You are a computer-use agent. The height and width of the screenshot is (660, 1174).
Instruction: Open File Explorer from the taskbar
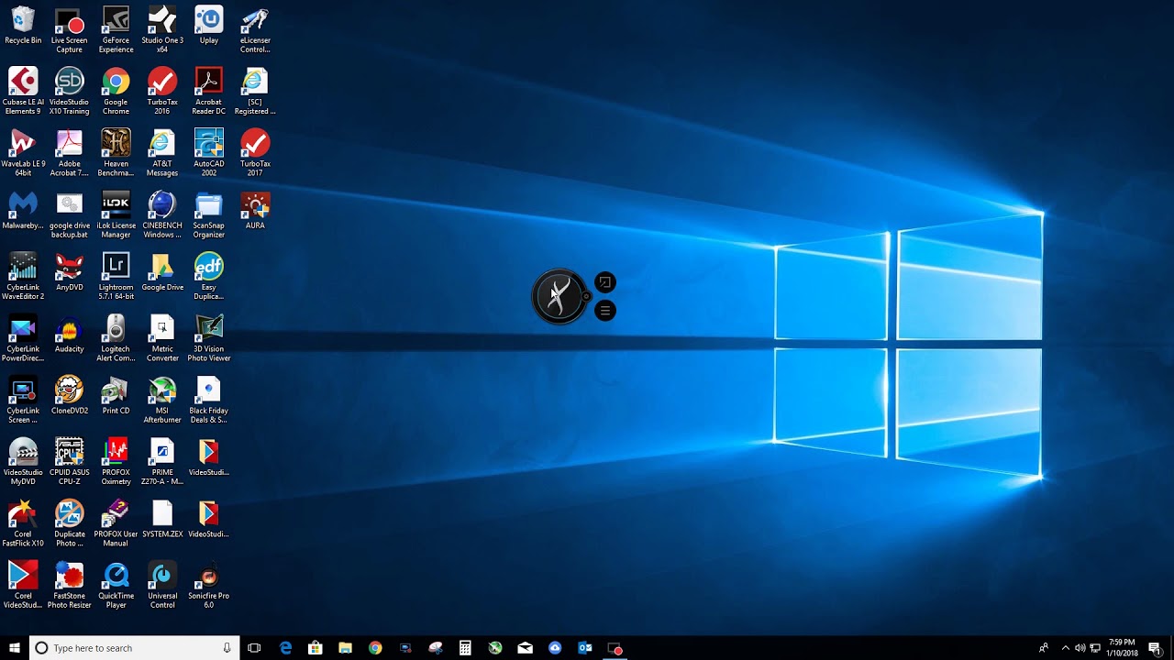pyautogui.click(x=345, y=648)
